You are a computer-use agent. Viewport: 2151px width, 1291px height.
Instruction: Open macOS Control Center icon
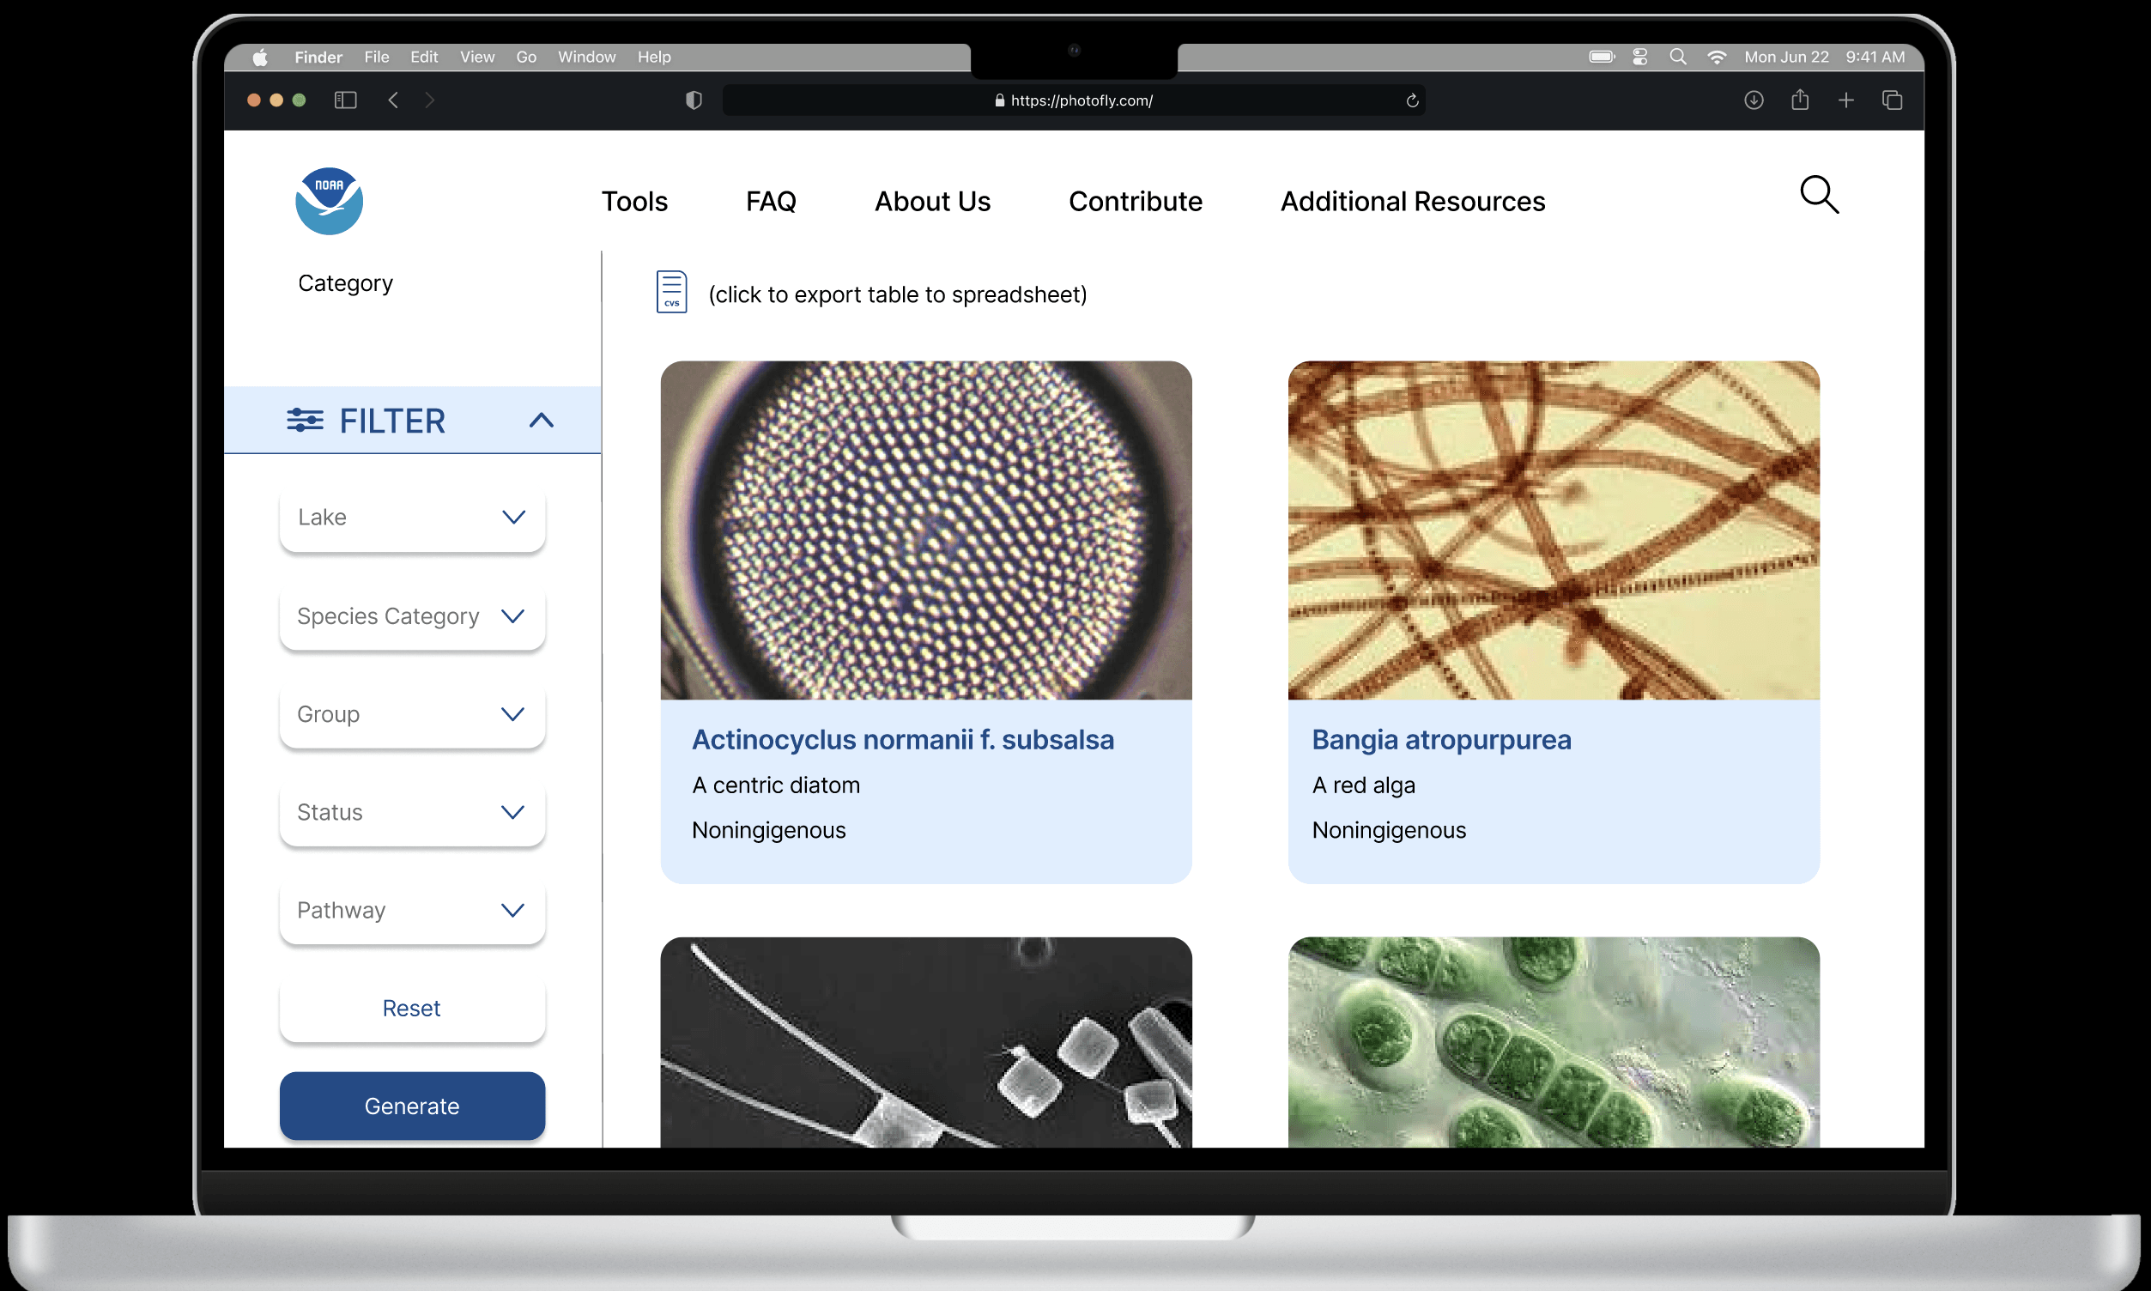pyautogui.click(x=1639, y=57)
